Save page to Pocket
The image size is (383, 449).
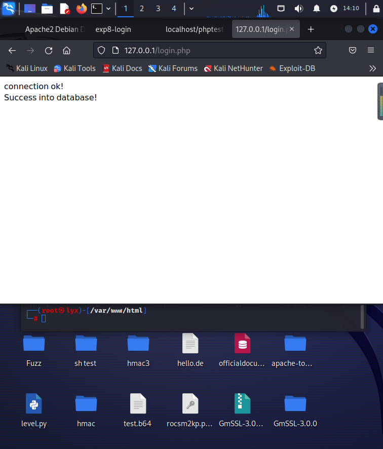pos(353,50)
